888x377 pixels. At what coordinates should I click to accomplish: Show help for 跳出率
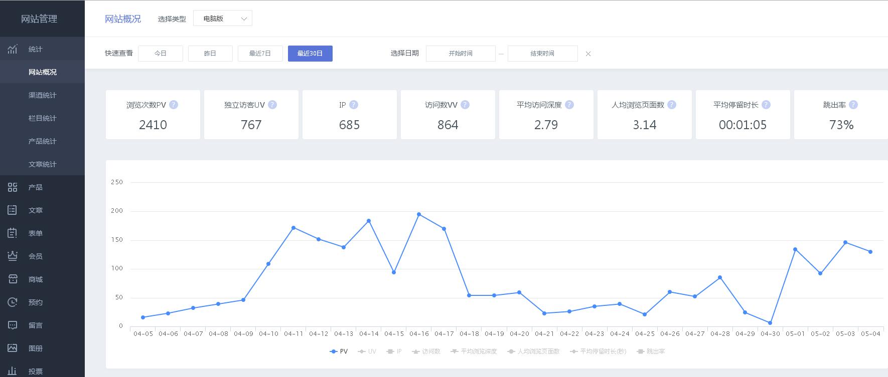[853, 105]
